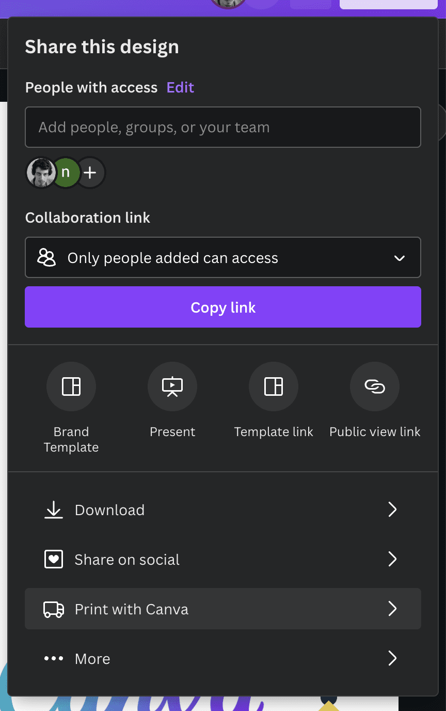Click the Download arrow icon

pyautogui.click(x=54, y=510)
